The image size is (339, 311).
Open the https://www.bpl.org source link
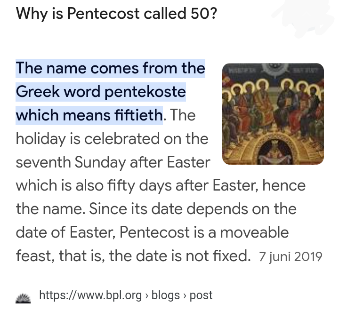coord(90,295)
